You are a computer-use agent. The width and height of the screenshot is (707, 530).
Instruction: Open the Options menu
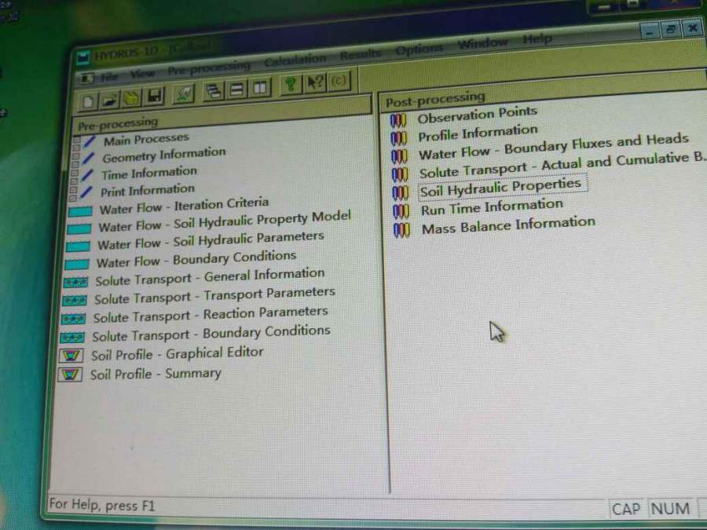coord(419,49)
